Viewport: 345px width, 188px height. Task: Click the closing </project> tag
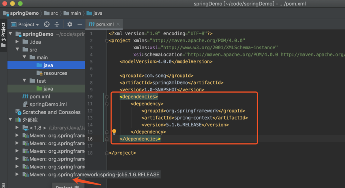(x=123, y=153)
